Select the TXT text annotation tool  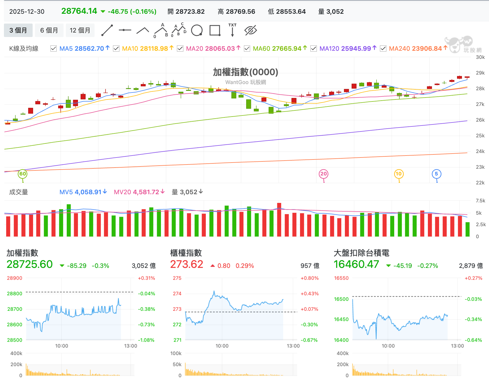tap(232, 30)
